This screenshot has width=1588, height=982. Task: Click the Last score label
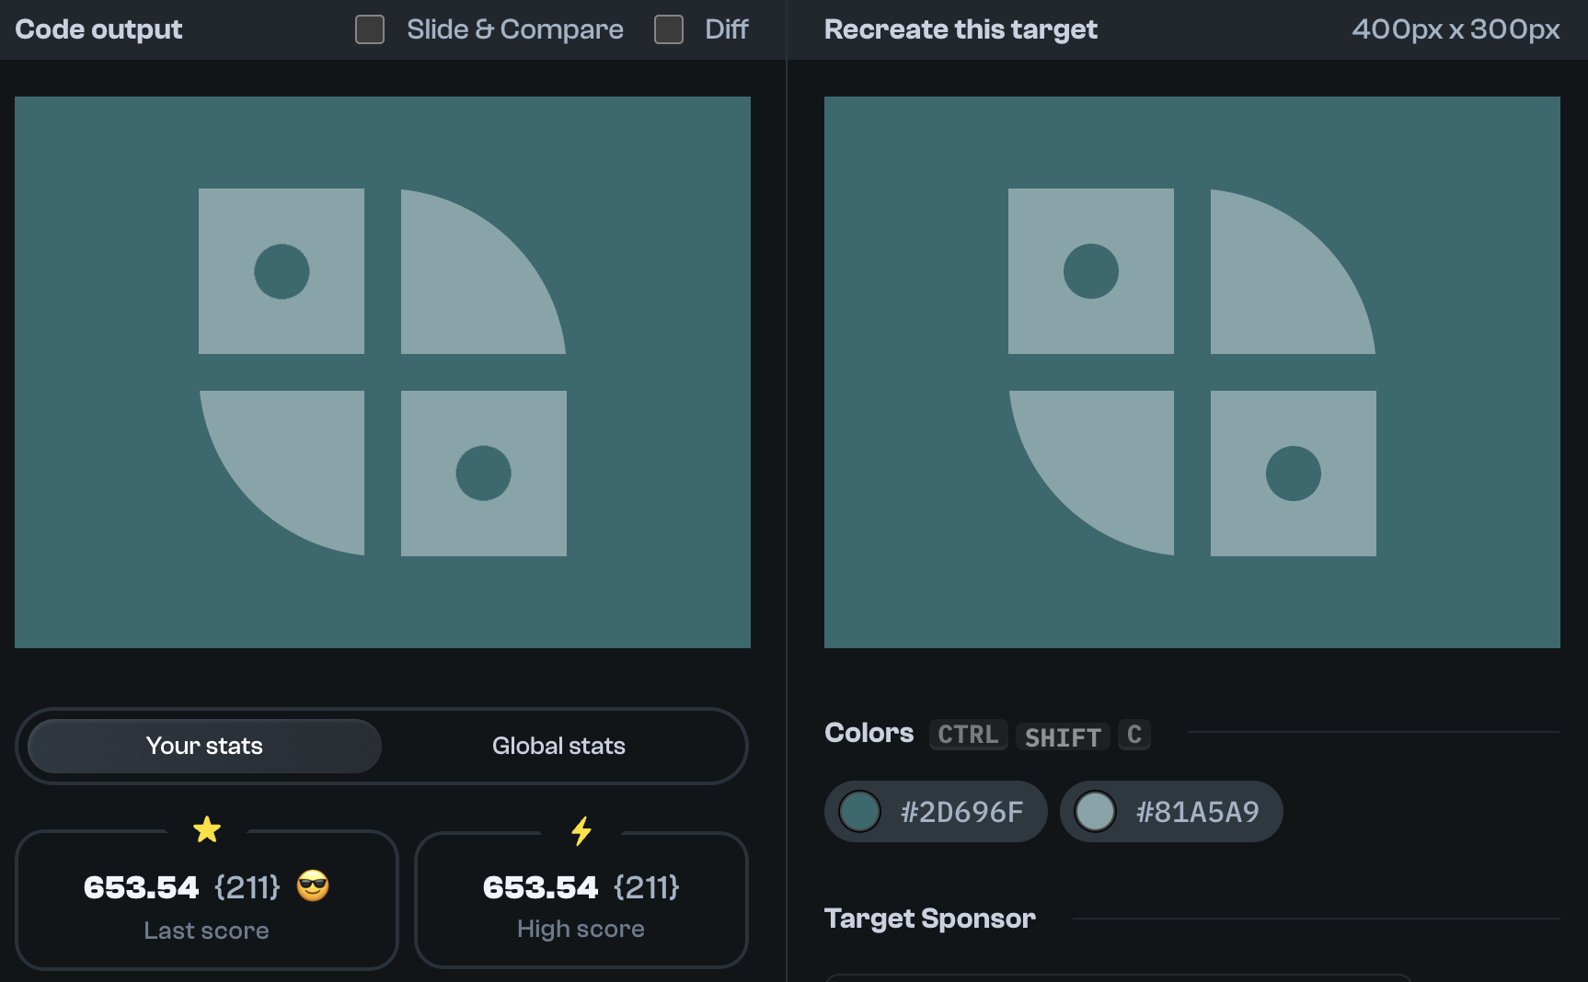click(206, 931)
